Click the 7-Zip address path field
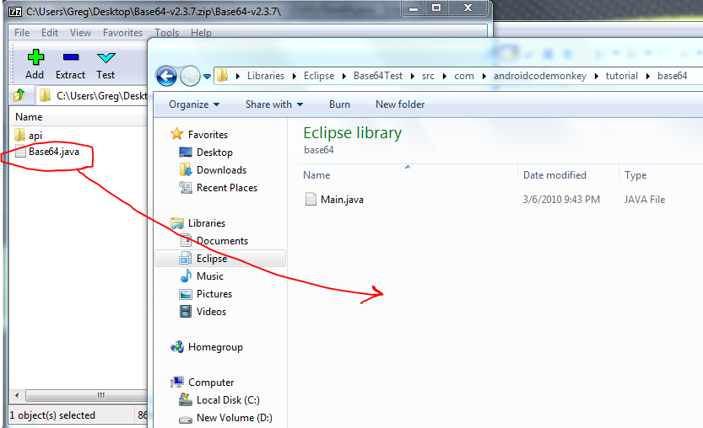This screenshot has width=703, height=428. click(x=92, y=95)
